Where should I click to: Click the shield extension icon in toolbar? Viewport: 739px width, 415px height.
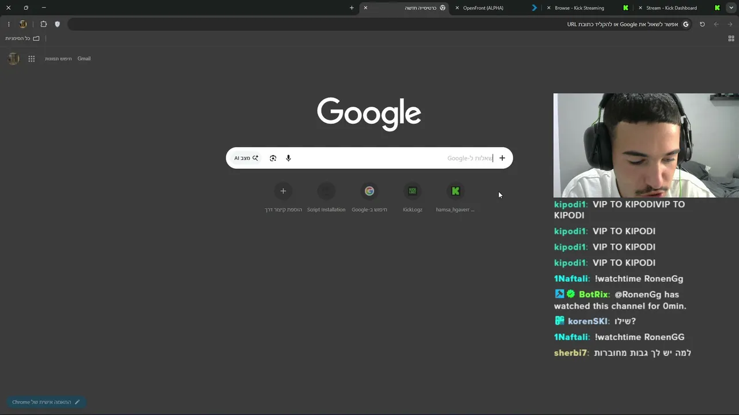(x=57, y=24)
